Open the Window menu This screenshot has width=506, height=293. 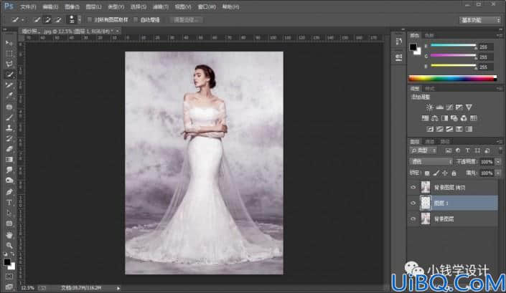(x=207, y=6)
